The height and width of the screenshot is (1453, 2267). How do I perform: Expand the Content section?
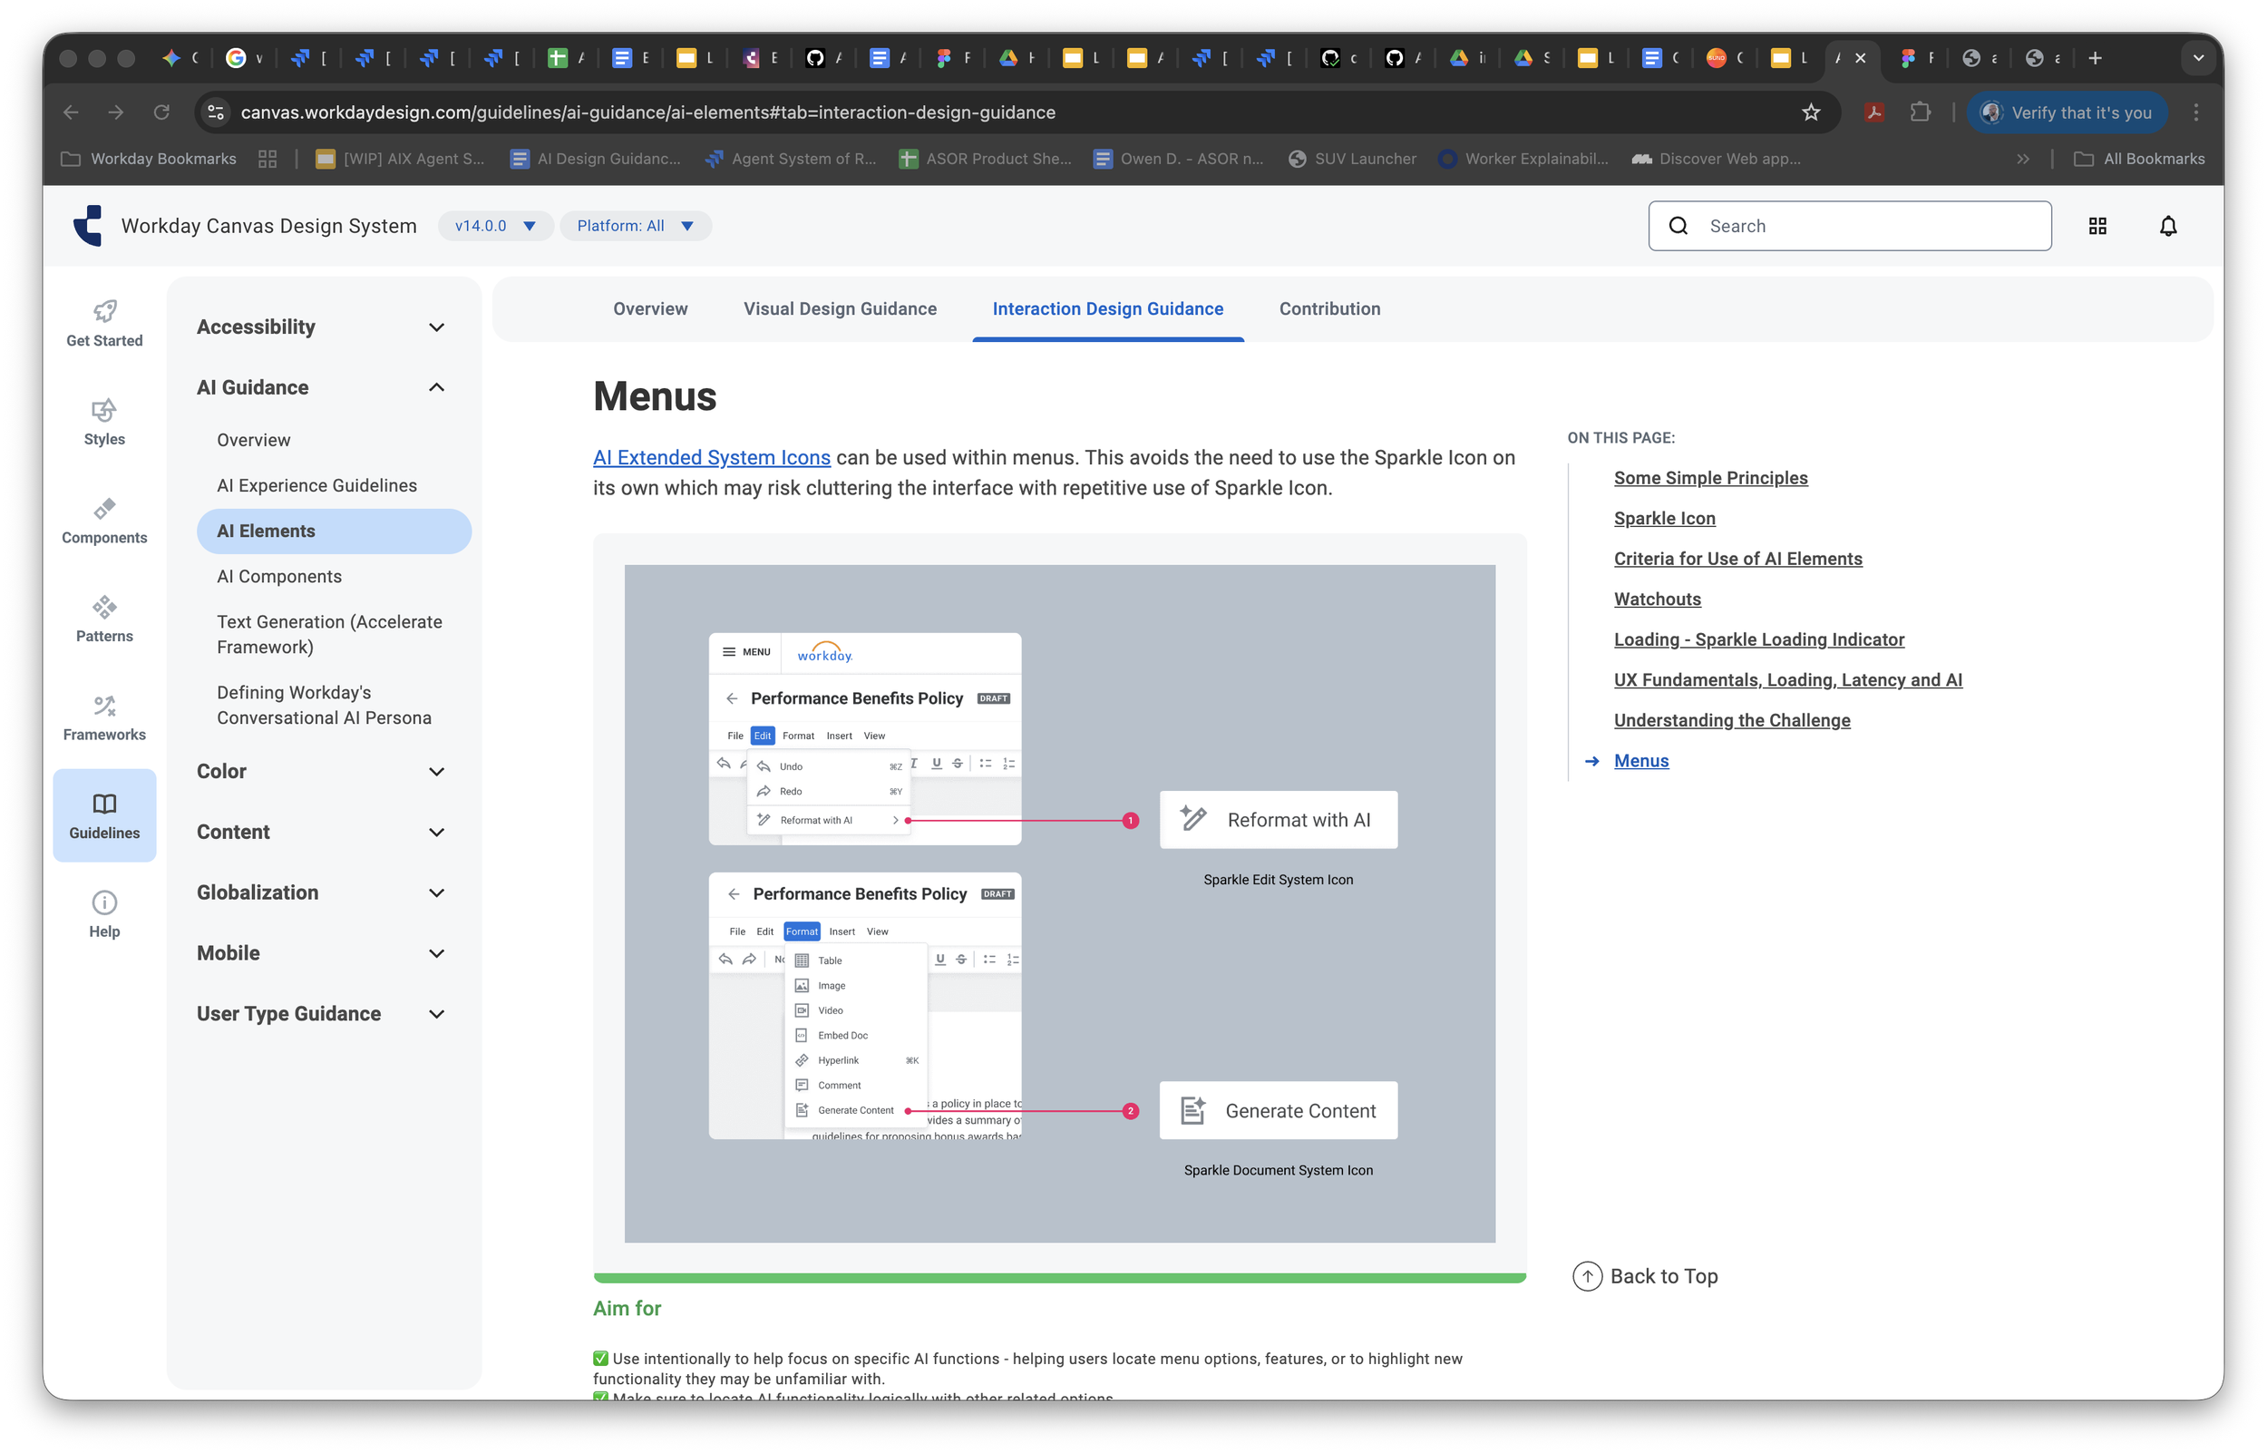321,833
